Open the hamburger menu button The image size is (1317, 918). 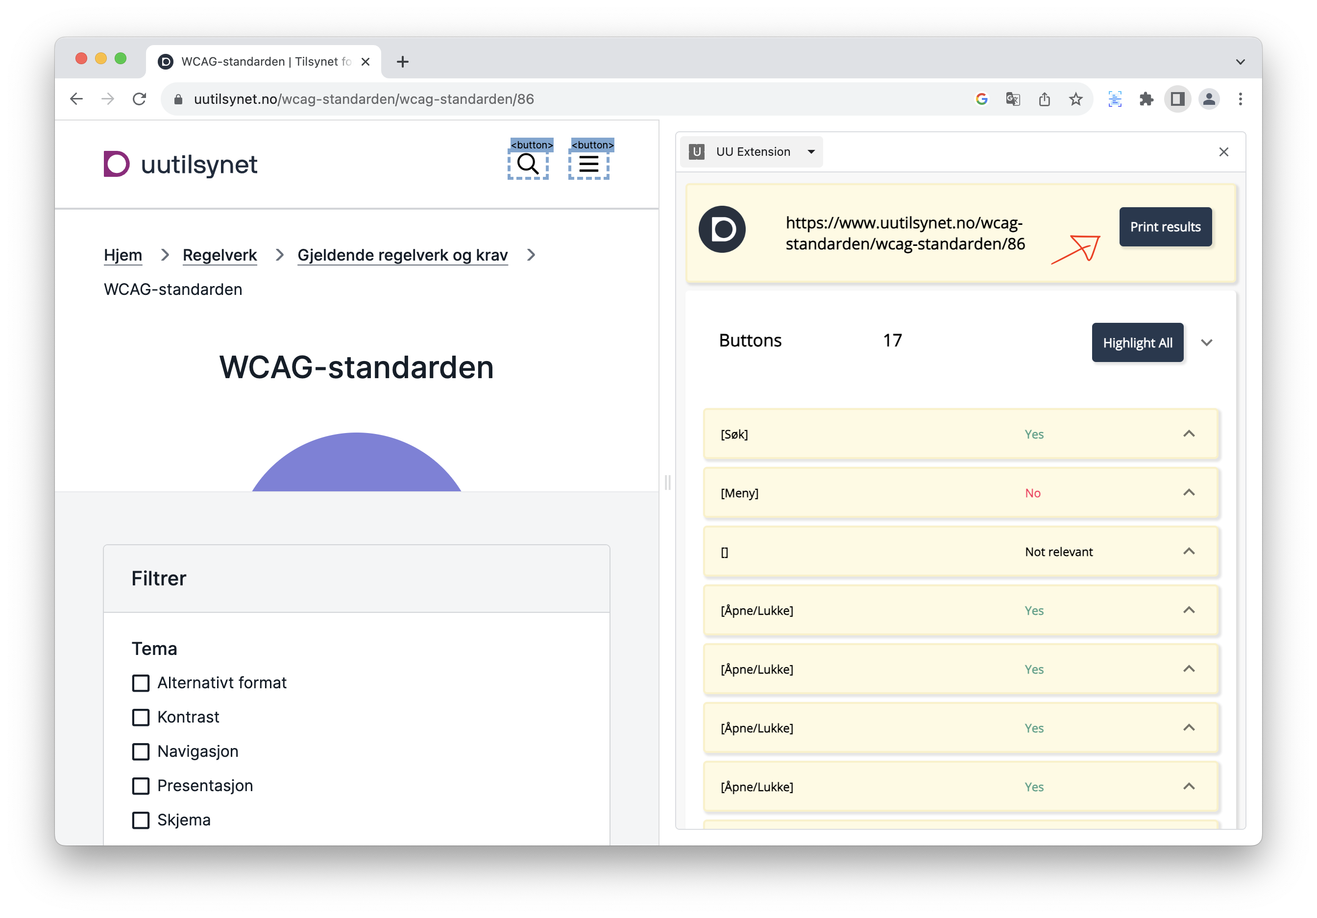(588, 165)
